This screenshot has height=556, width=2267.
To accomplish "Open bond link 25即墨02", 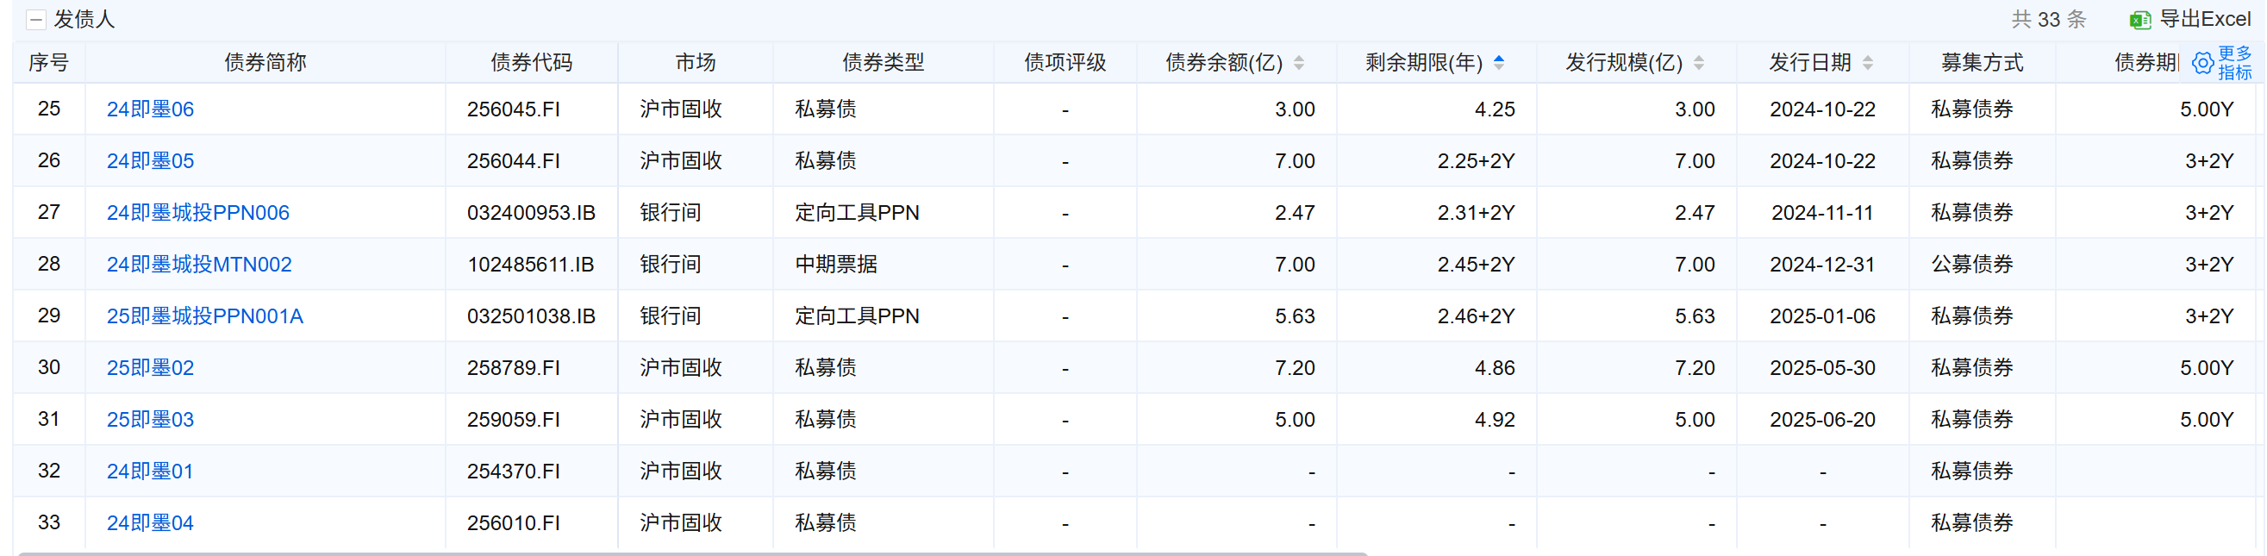I will click(151, 368).
